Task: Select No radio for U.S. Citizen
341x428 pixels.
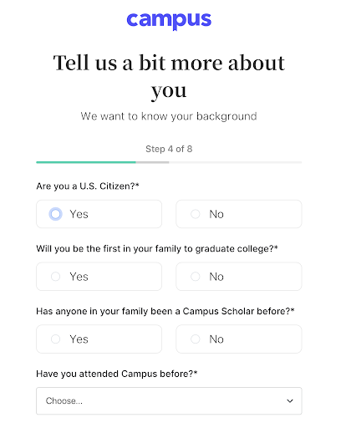Action: click(x=195, y=214)
